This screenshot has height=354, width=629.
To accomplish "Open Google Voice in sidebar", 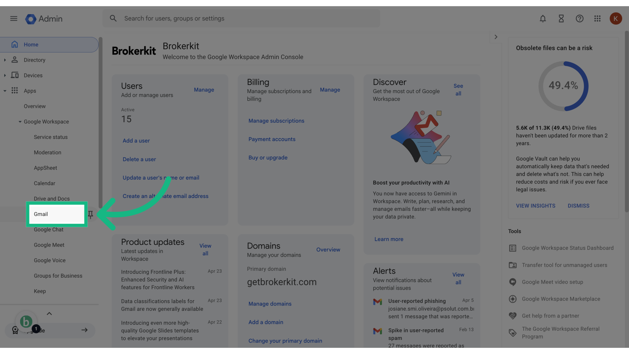I will [x=50, y=260].
